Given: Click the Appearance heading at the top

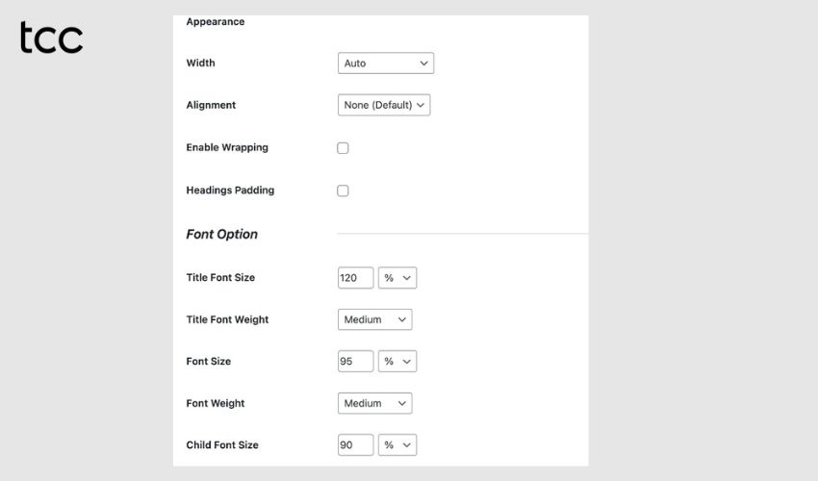Looking at the screenshot, I should click(215, 21).
